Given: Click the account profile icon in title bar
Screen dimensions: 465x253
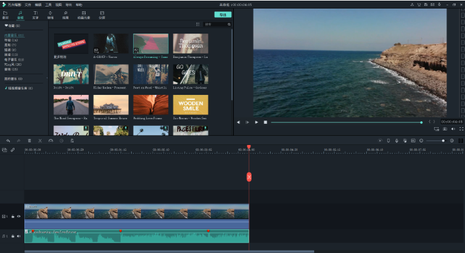Looking at the screenshot, I should [412, 5].
